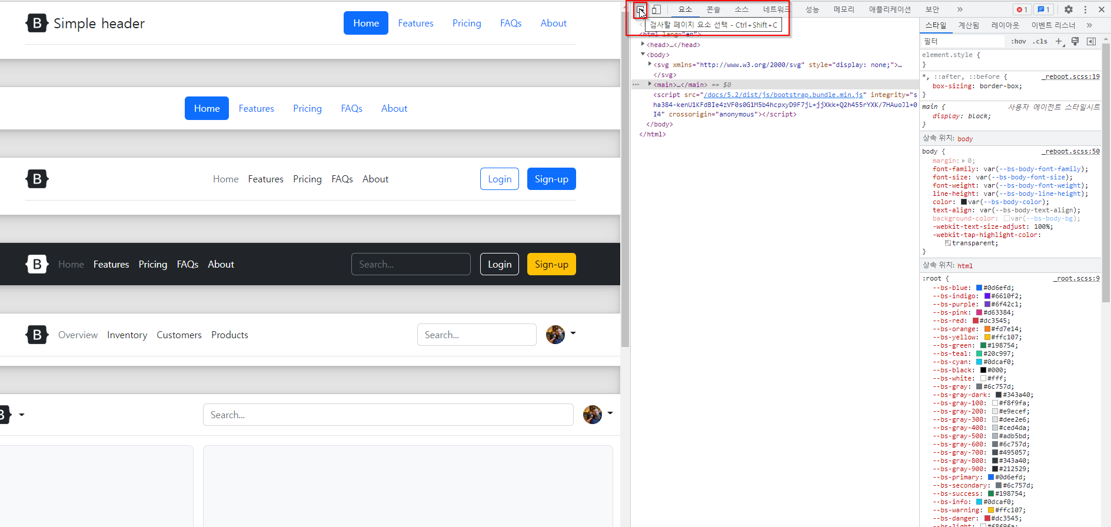
Task: Click the user avatar next to Products header search
Action: coord(555,335)
